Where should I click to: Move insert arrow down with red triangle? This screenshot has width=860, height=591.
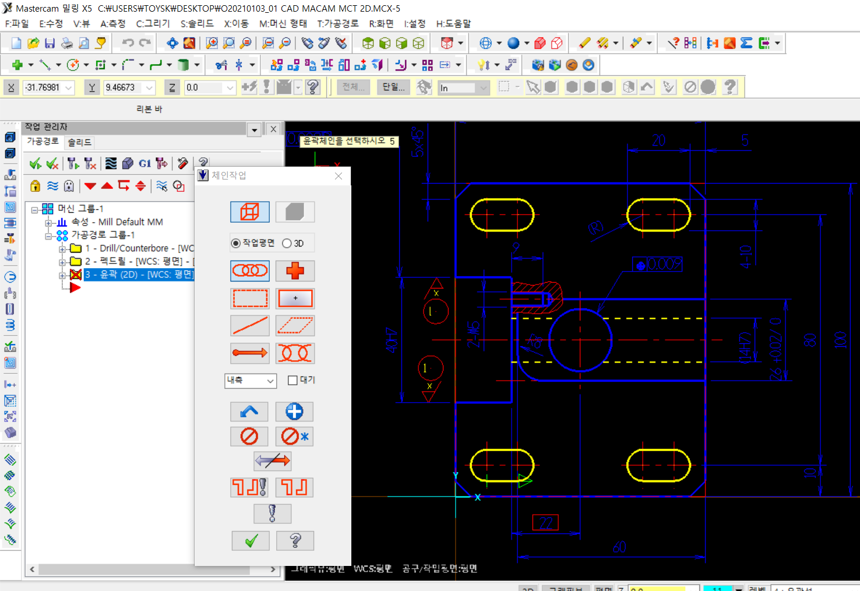[90, 186]
